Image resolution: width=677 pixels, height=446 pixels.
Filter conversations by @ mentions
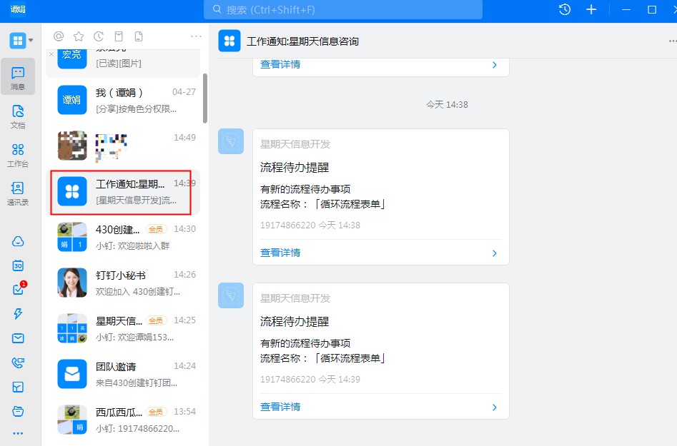click(x=59, y=36)
